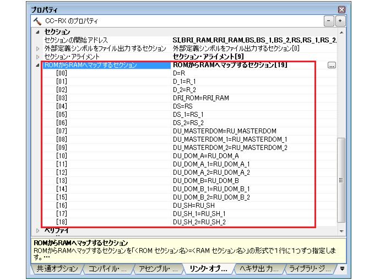The width and height of the screenshot is (369, 280).
Task: Click the CC-RX hammer property icon
Action: click(36, 21)
